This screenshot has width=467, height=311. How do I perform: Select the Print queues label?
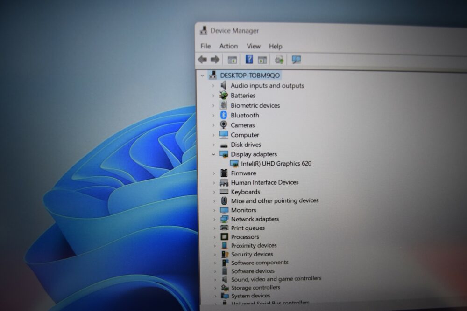248,228
